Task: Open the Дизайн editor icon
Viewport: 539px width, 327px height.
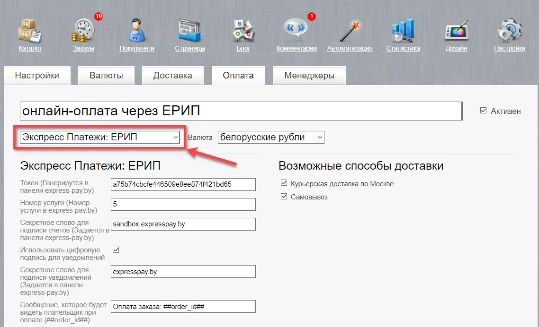Action: (456, 29)
